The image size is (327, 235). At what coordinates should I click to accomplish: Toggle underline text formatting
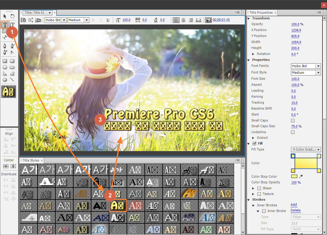pyautogui.click(x=108, y=20)
